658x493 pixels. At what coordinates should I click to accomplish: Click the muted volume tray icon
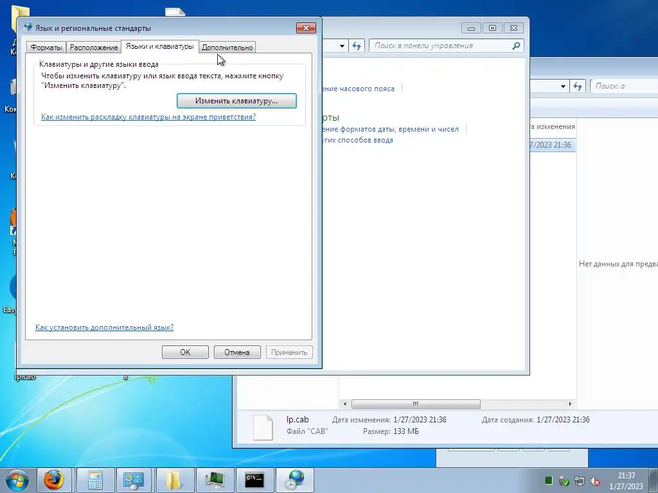point(594,481)
